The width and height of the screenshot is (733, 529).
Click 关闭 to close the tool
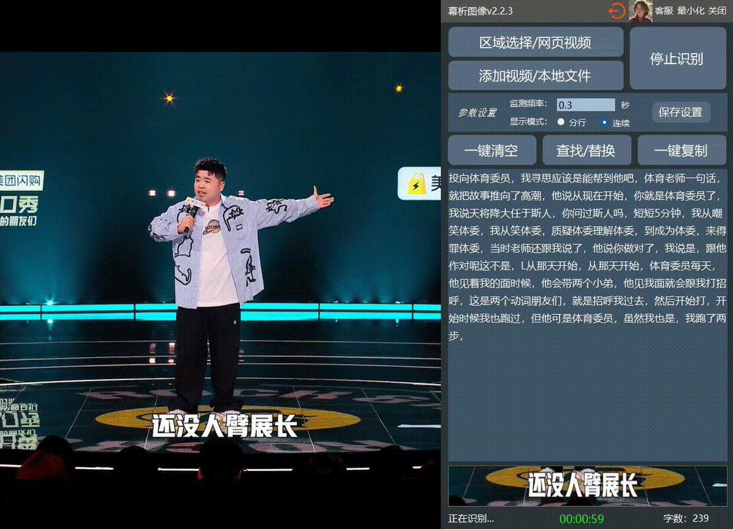point(717,11)
